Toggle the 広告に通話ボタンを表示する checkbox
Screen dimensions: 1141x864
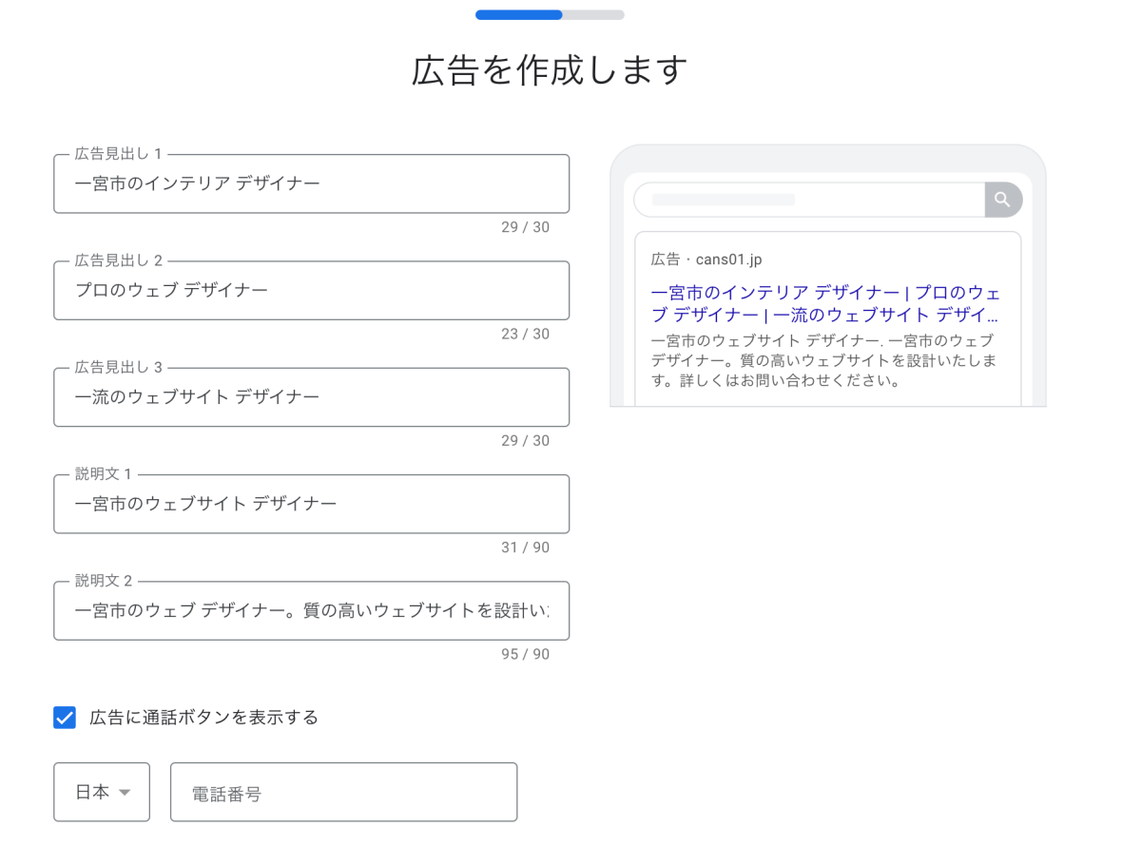65,718
